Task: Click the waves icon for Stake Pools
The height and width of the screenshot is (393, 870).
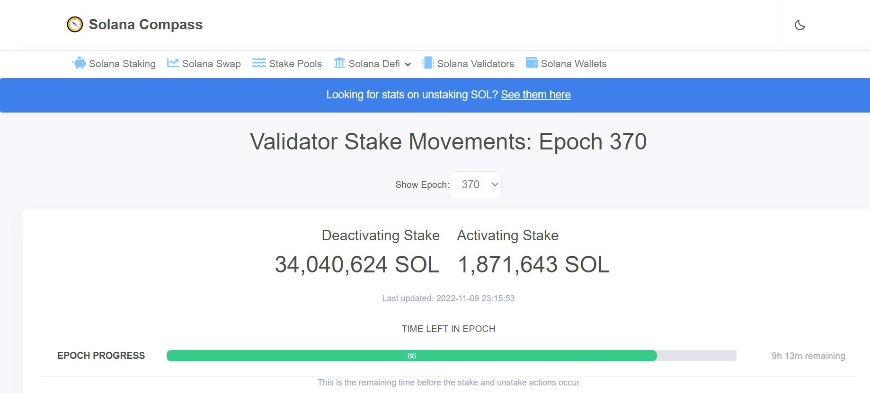Action: tap(259, 63)
